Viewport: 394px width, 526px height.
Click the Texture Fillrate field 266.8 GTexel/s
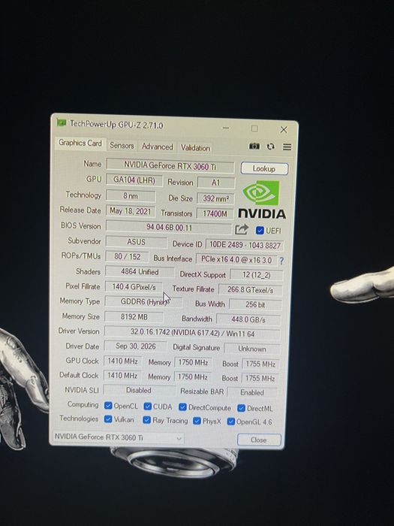pyautogui.click(x=250, y=290)
